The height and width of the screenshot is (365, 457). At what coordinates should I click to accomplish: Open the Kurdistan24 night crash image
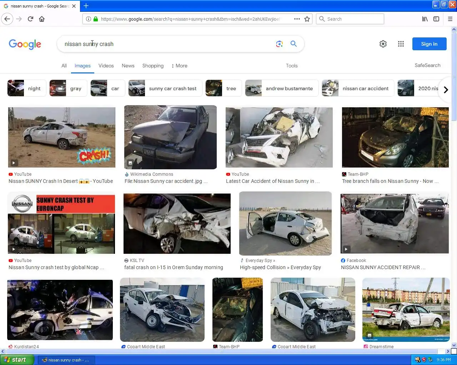60,310
